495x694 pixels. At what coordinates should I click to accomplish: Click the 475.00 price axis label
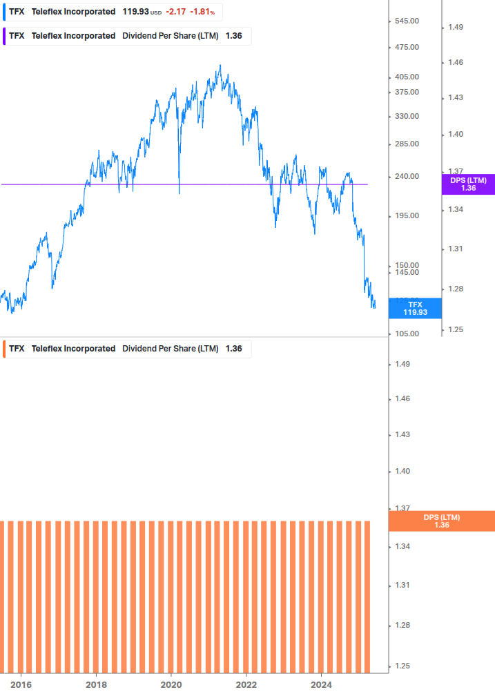(x=407, y=47)
